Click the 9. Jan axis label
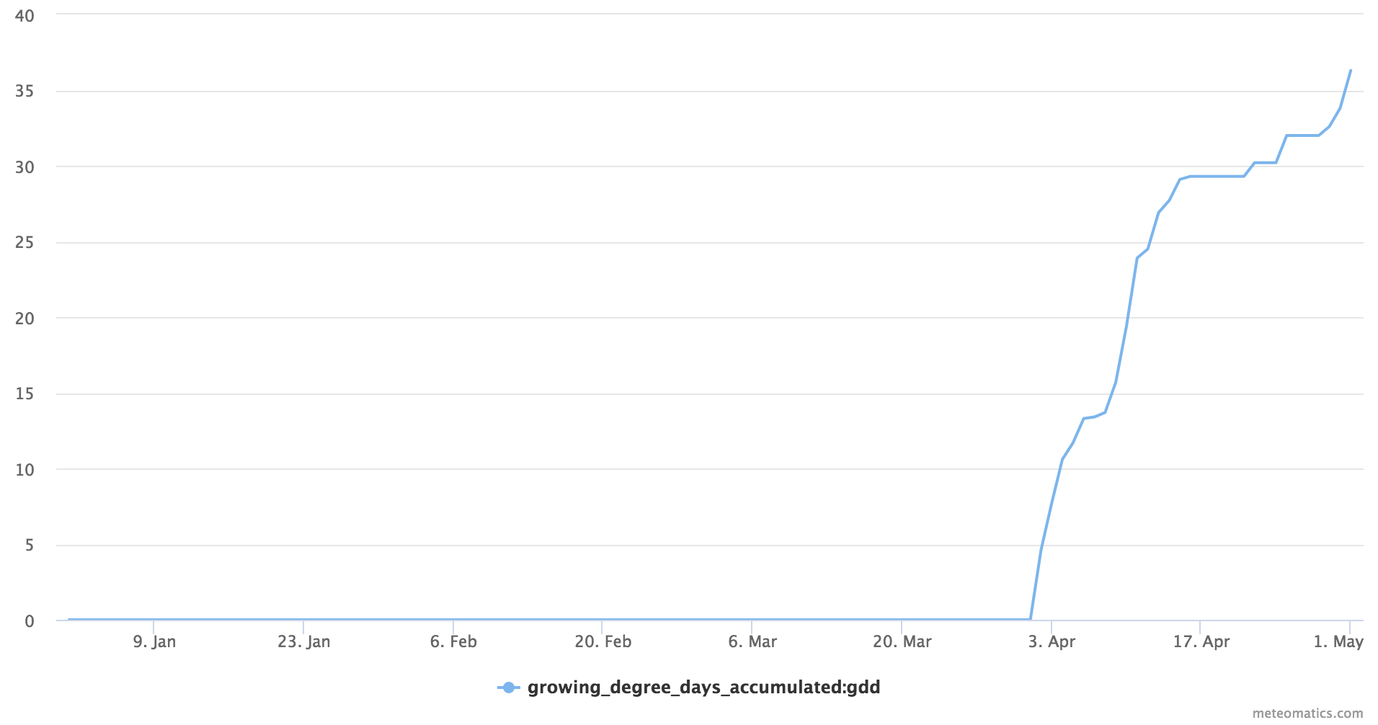1378x725 pixels. [154, 641]
